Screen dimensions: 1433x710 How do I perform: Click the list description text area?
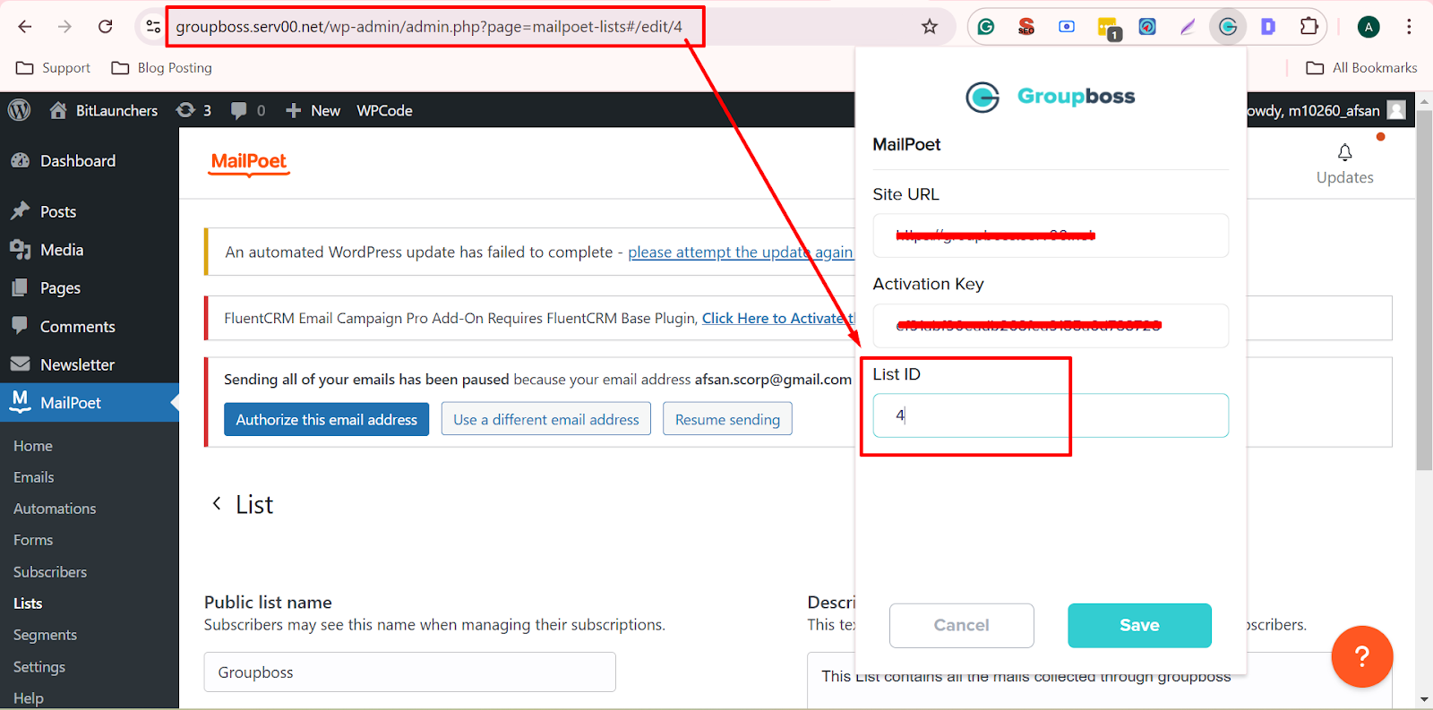click(1100, 680)
